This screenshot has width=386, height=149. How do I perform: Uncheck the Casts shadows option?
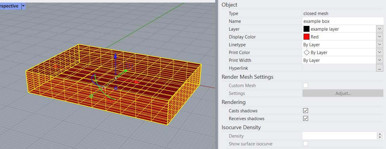click(306, 111)
